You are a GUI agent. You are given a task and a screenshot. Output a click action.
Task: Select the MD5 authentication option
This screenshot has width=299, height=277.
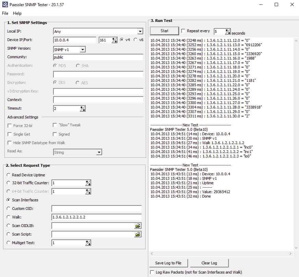click(55, 66)
